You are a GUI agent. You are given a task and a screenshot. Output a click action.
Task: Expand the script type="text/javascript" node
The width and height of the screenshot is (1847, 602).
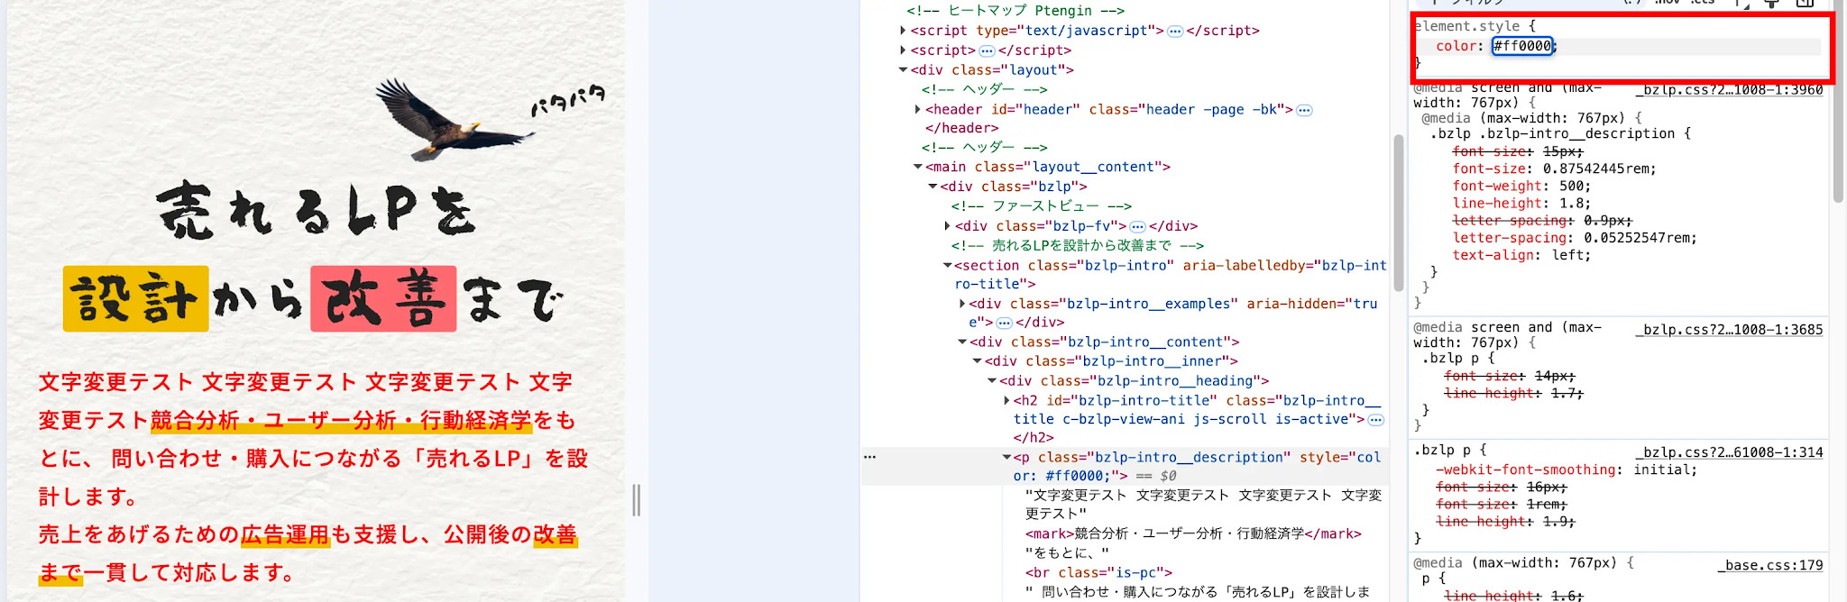click(903, 31)
